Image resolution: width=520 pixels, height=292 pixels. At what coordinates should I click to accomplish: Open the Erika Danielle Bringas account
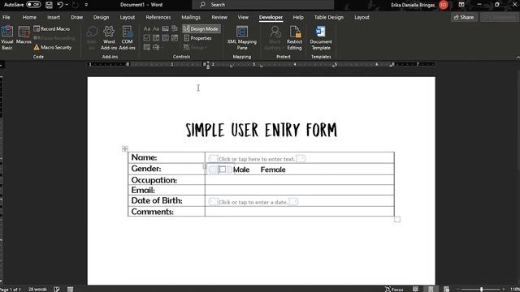(419, 5)
